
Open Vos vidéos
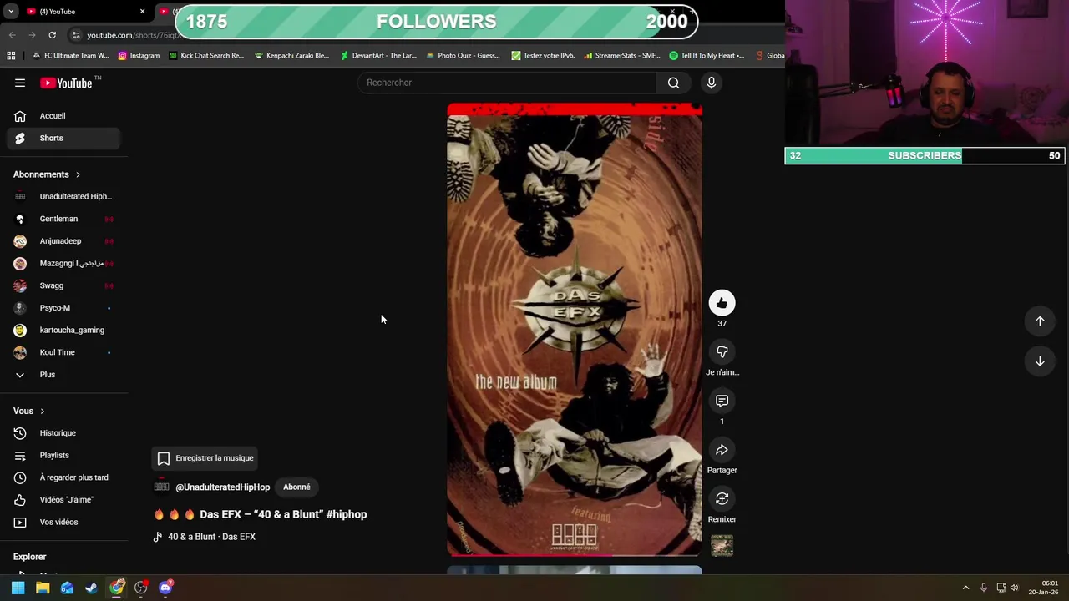pyautogui.click(x=63, y=522)
